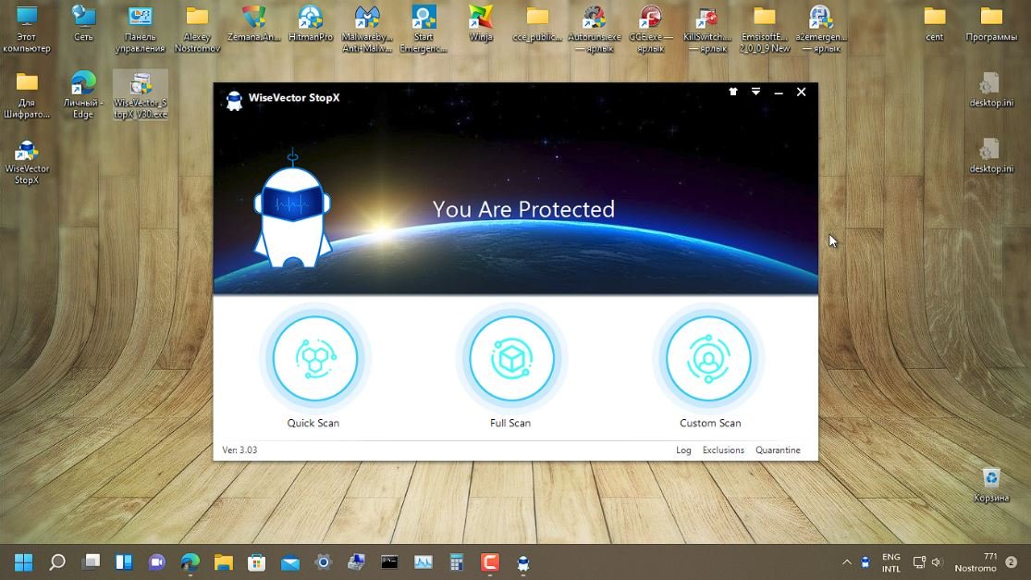
Task: Open the Calculator from the taskbar
Action: pos(457,562)
